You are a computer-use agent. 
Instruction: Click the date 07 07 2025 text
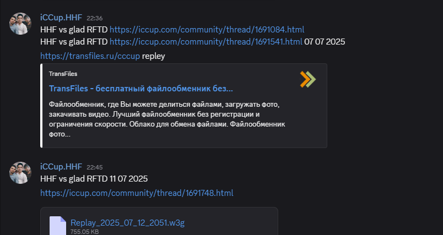pyautogui.click(x=325, y=42)
